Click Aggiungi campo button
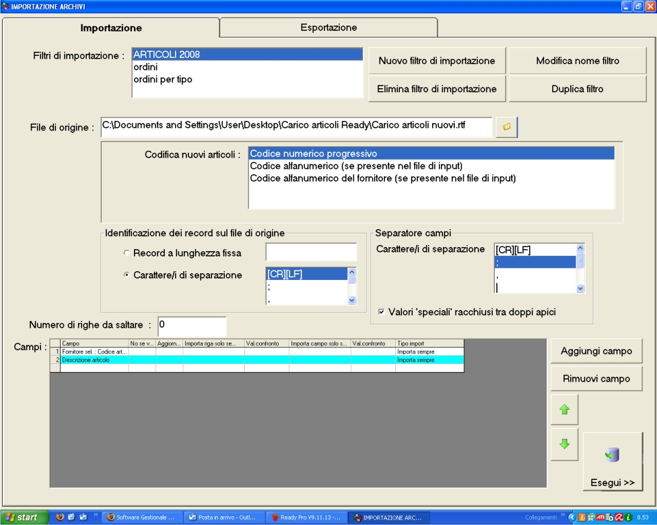This screenshot has height=525, width=657. click(x=596, y=351)
